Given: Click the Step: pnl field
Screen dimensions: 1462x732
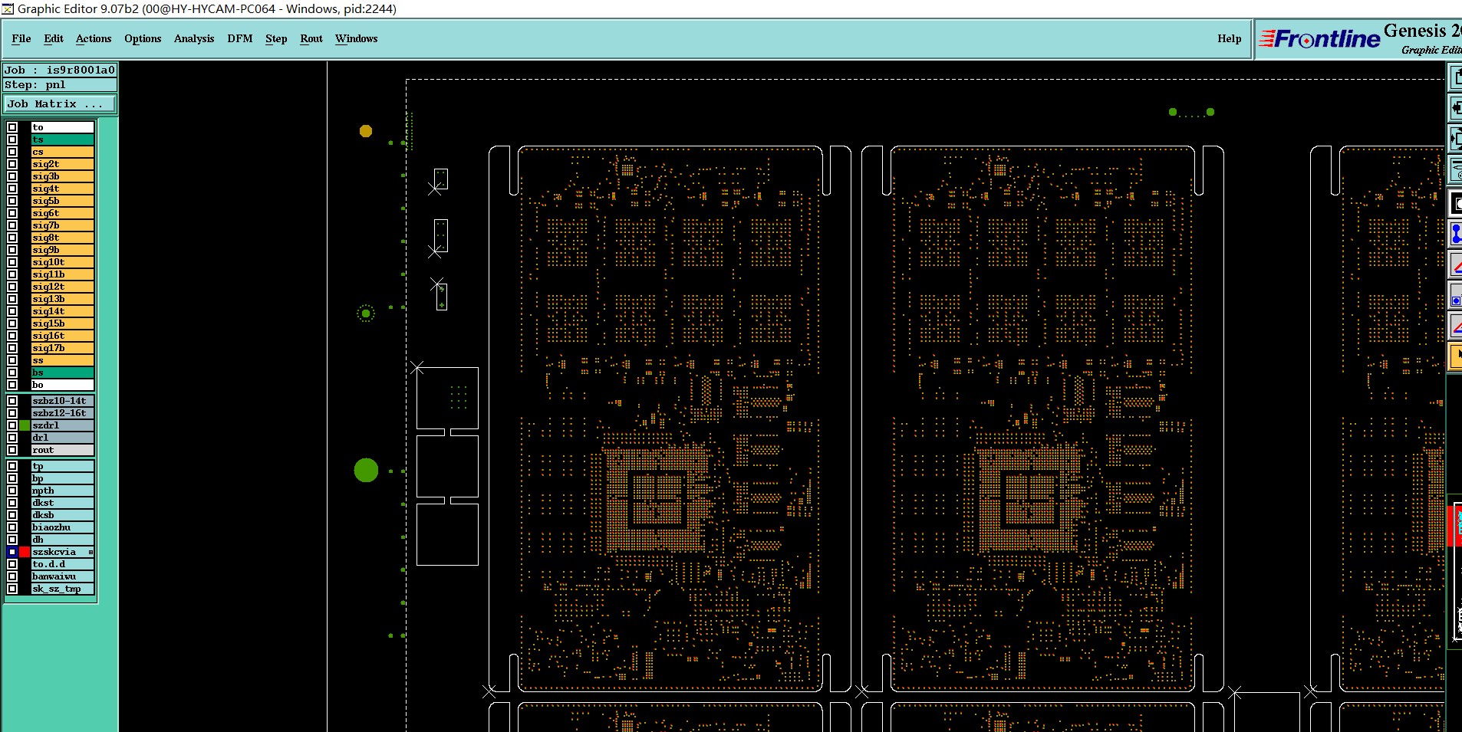Looking at the screenshot, I should point(60,85).
